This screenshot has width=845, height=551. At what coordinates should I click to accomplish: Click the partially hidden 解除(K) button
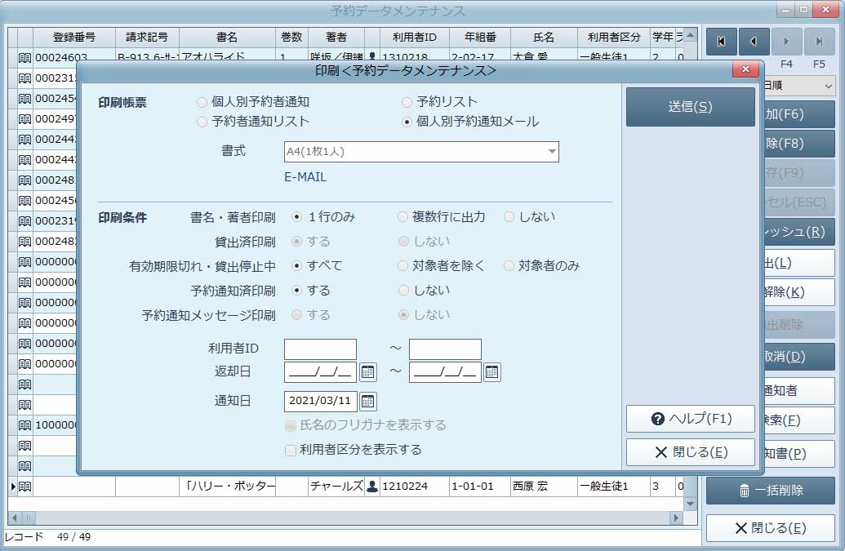point(800,292)
